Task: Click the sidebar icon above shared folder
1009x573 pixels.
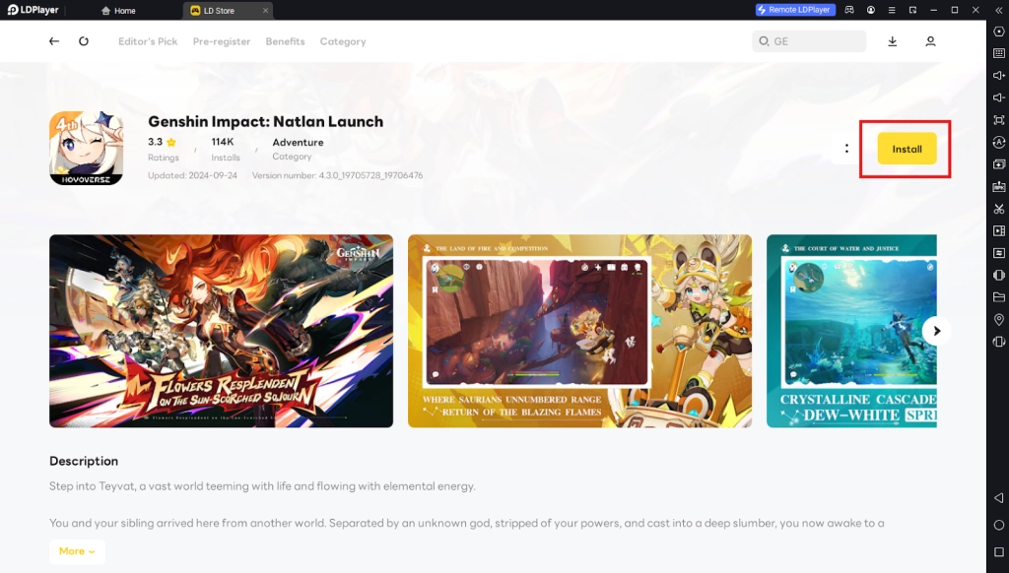Action: (999, 276)
